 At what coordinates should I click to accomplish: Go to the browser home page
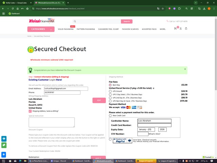(18, 8)
